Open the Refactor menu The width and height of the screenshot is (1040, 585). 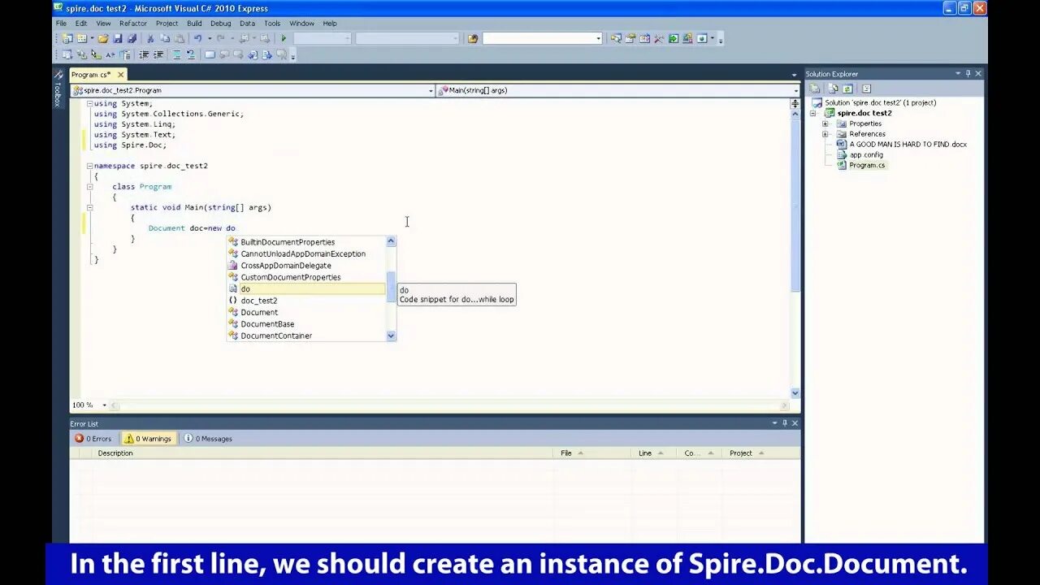click(133, 24)
